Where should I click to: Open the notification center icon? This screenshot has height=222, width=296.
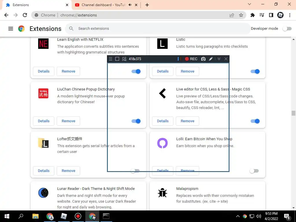point(287,217)
